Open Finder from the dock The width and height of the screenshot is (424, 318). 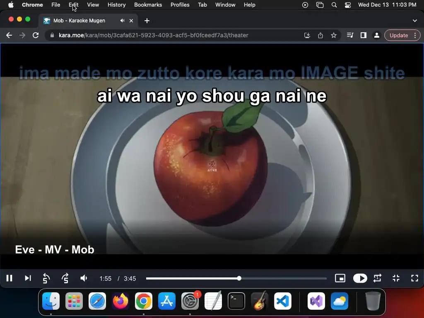[x=51, y=301]
